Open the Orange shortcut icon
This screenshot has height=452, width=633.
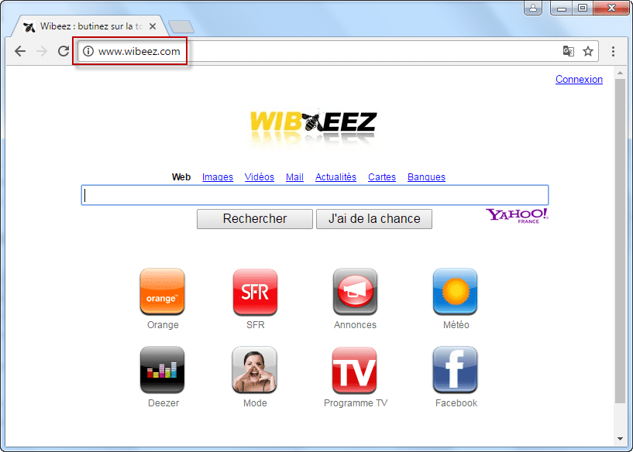pos(162,292)
